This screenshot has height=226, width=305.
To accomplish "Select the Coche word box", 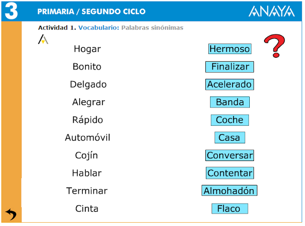I will 230,120.
